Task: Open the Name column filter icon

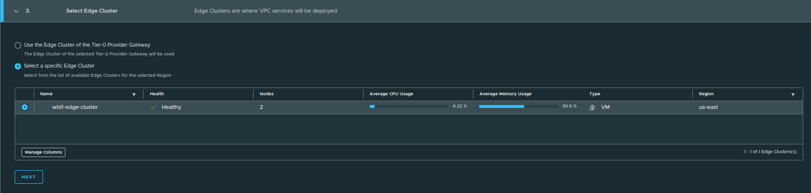Action: point(134,94)
